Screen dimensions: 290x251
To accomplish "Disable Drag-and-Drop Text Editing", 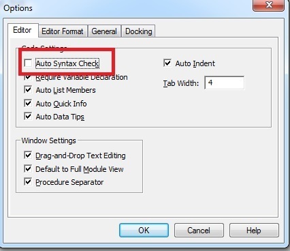I will [x=28, y=156].
